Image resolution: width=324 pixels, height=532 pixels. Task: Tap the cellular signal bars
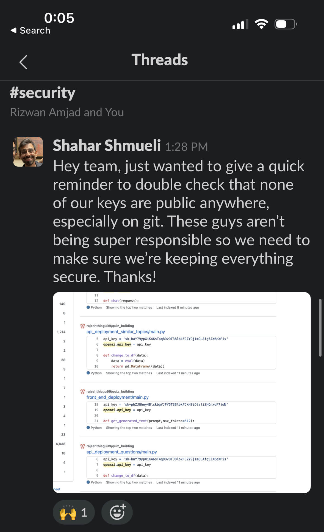pos(240,24)
